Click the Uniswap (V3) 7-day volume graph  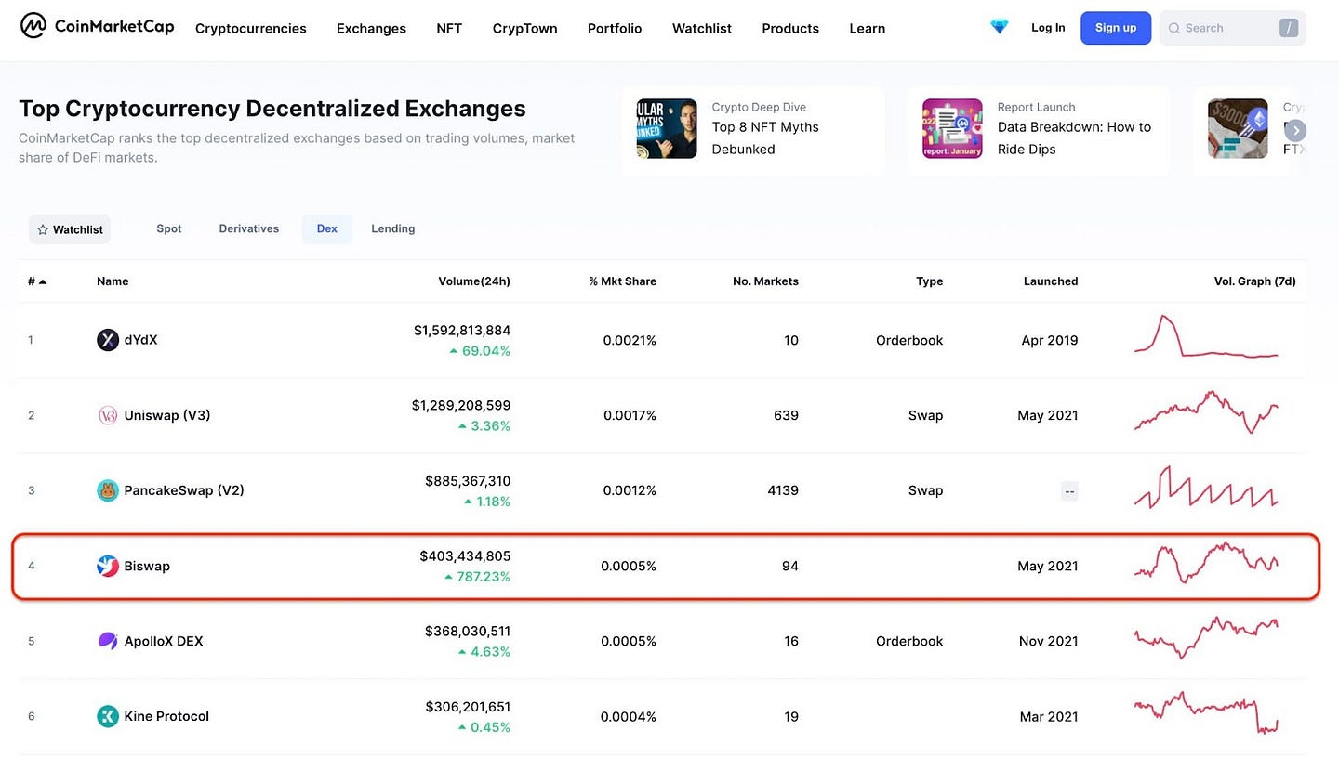[x=1206, y=411]
